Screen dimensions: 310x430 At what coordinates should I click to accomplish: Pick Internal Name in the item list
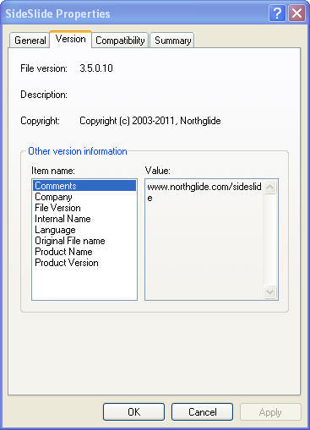pos(84,219)
